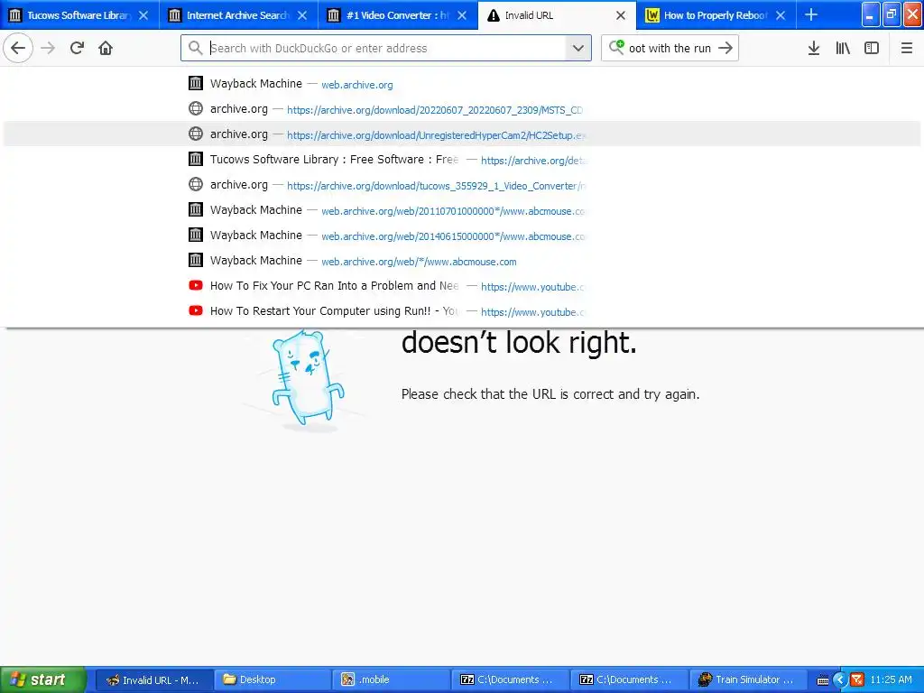Click 'Please check that the URL' message text
The image size is (924, 693).
coord(550,394)
